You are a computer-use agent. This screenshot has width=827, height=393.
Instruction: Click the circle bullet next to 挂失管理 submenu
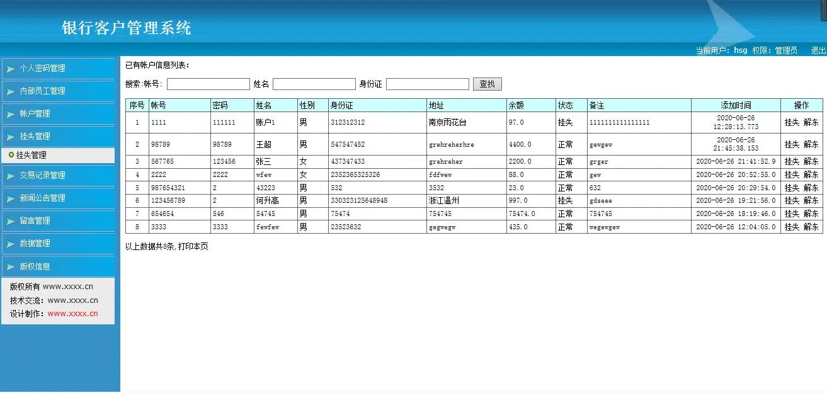(x=11, y=155)
